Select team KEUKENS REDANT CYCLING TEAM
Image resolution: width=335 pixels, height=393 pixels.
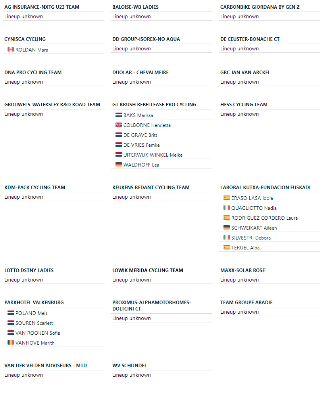(151, 188)
